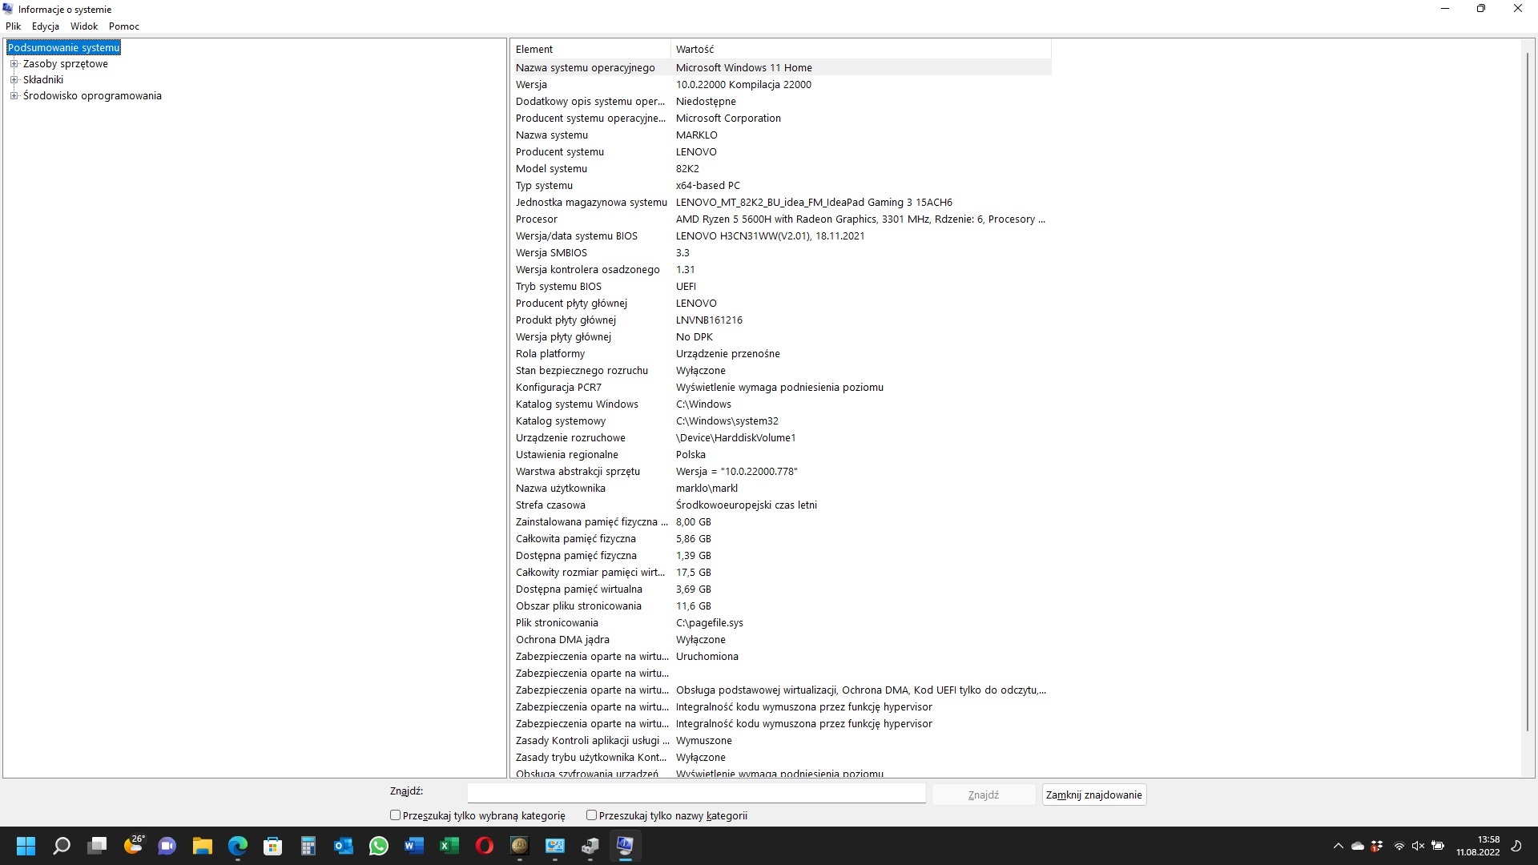The height and width of the screenshot is (865, 1538).
Task: Select the 'Składniki' tree label
Action: [x=43, y=80]
